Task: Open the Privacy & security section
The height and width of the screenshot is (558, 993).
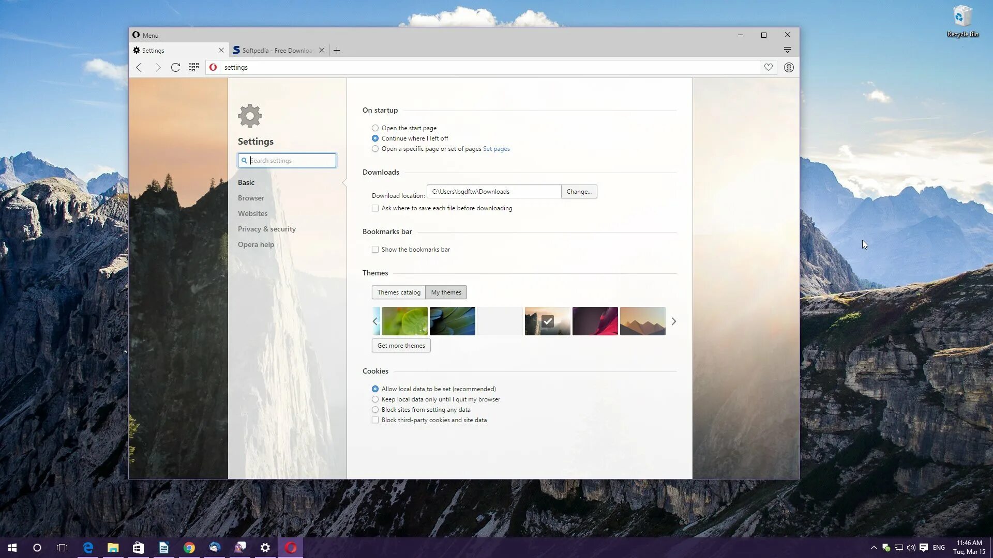Action: click(266, 229)
